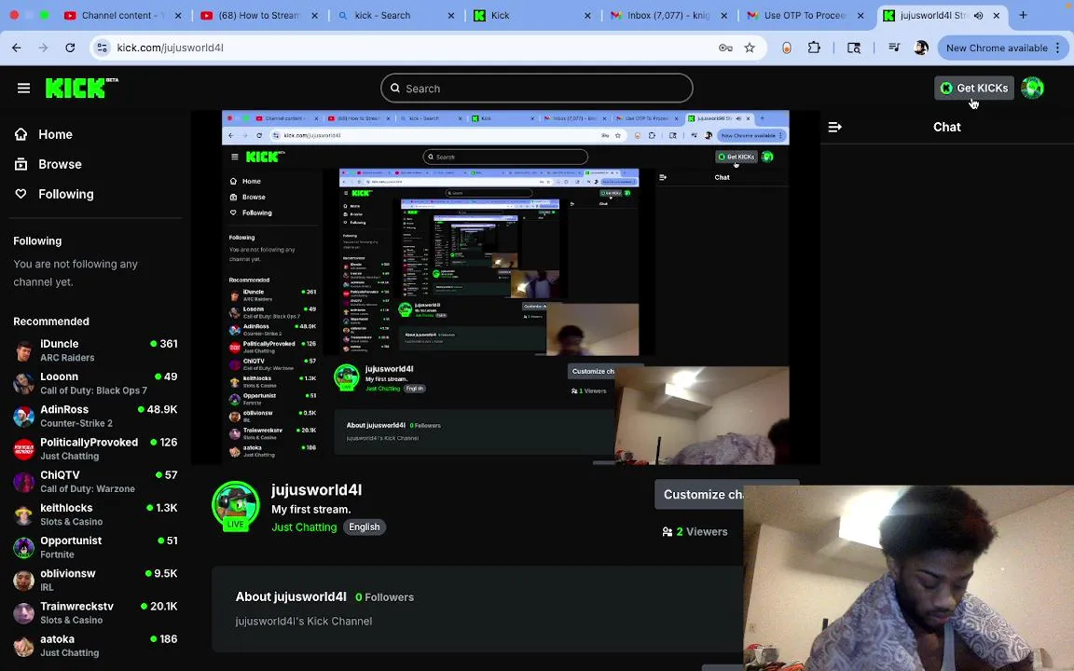Click the English language tag
This screenshot has height=671, width=1074.
point(364,527)
